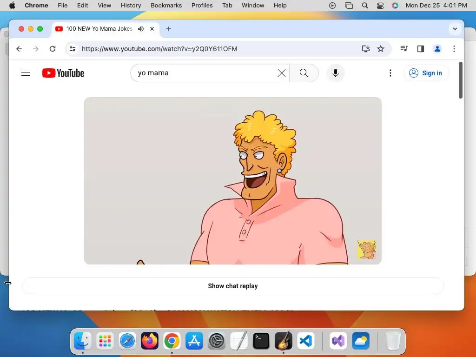Open App Store from the Dock
476x357 pixels.
point(194,341)
